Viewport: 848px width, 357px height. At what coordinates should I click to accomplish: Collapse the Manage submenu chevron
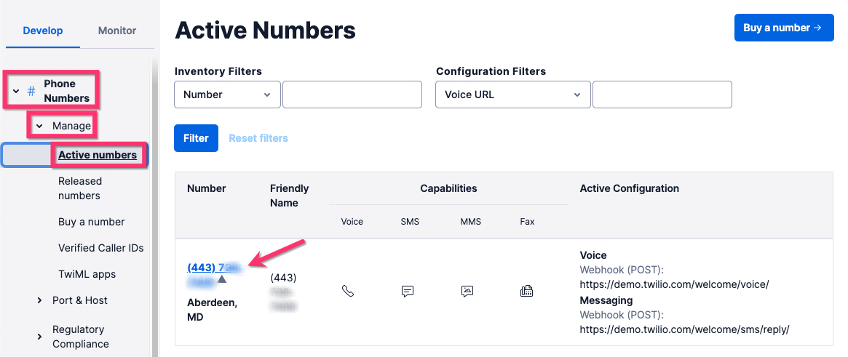click(40, 127)
